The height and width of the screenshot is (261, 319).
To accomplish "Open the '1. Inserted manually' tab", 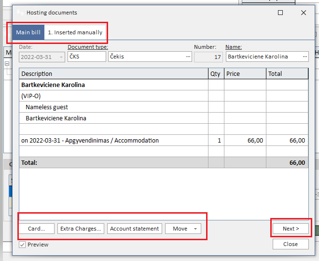I will click(75, 32).
